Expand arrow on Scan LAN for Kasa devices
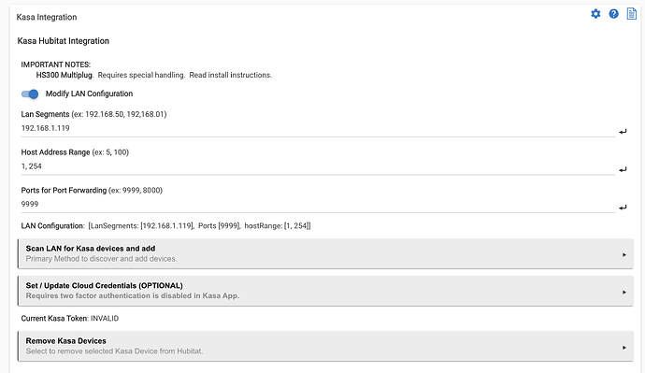This screenshot has height=373, width=645. 624,255
